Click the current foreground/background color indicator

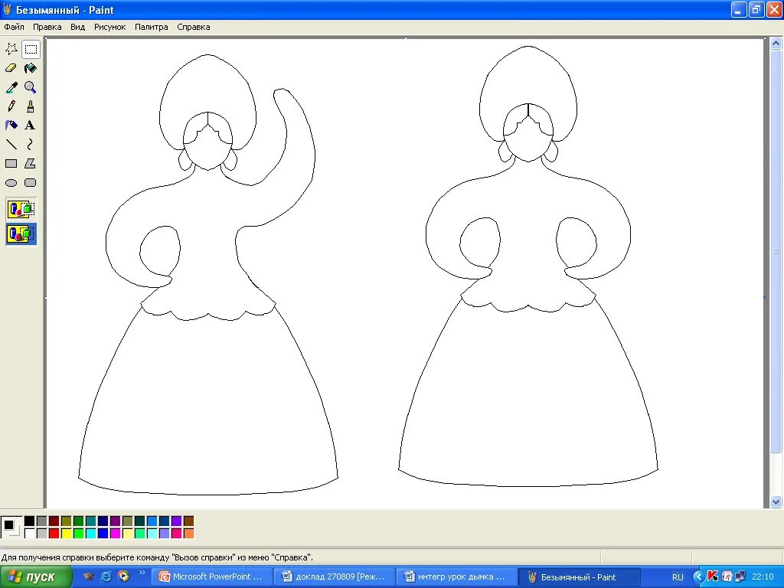(x=11, y=527)
